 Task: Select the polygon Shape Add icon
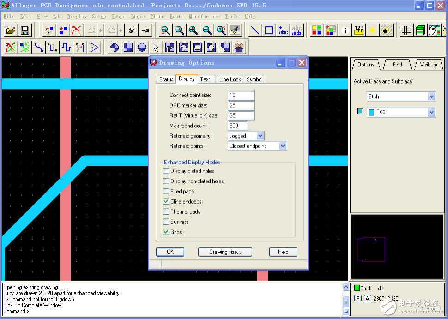[x=114, y=47]
